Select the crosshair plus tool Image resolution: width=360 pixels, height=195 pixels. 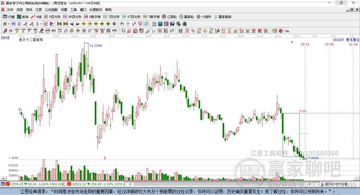pos(128,24)
